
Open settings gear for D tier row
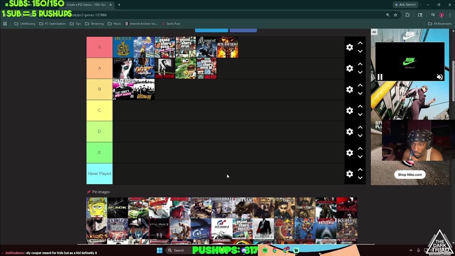coord(350,132)
